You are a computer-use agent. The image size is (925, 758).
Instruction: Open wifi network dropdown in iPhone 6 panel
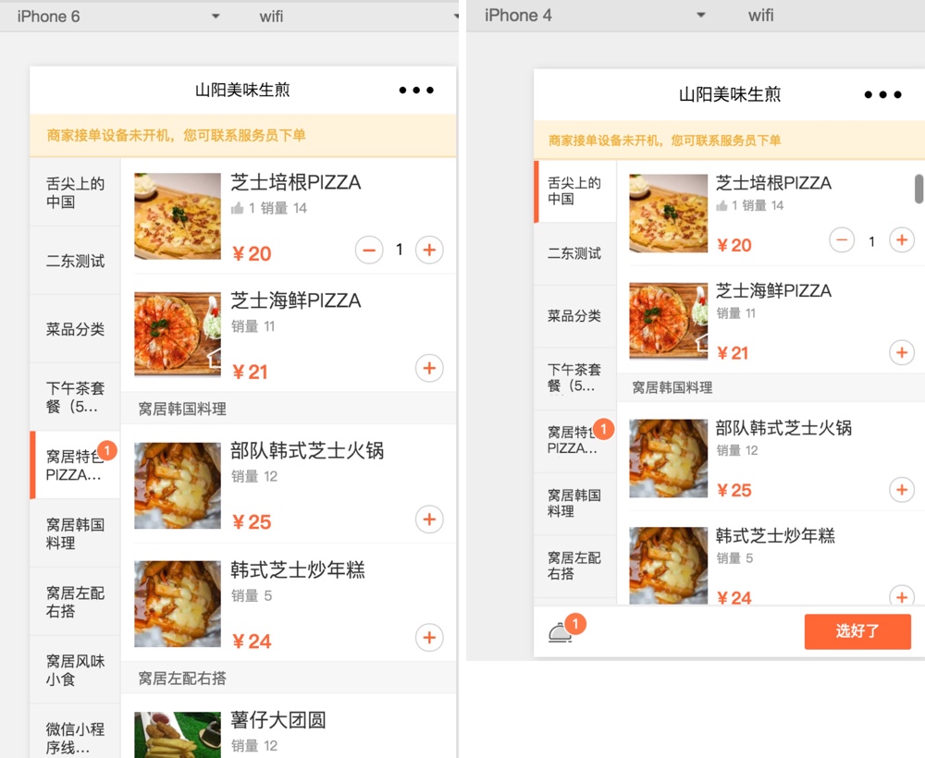(357, 16)
